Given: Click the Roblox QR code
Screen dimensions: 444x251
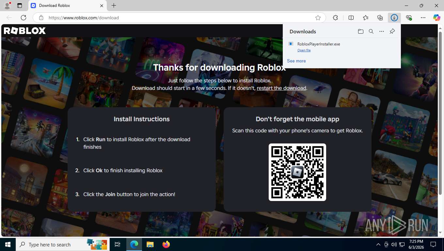Looking at the screenshot, I should point(297,172).
